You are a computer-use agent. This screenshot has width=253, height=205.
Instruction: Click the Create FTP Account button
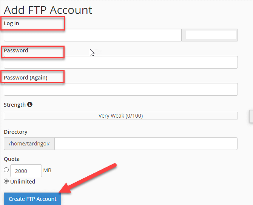point(32,199)
